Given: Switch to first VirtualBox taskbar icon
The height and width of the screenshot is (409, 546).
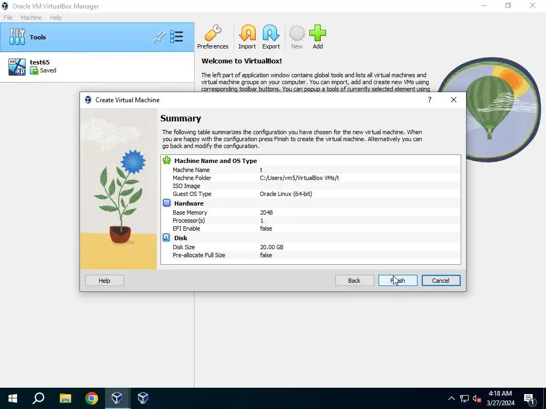Looking at the screenshot, I should pos(117,398).
